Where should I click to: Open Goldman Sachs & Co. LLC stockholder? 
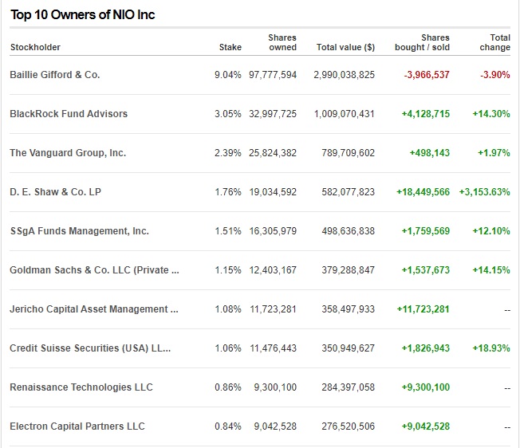click(95, 270)
